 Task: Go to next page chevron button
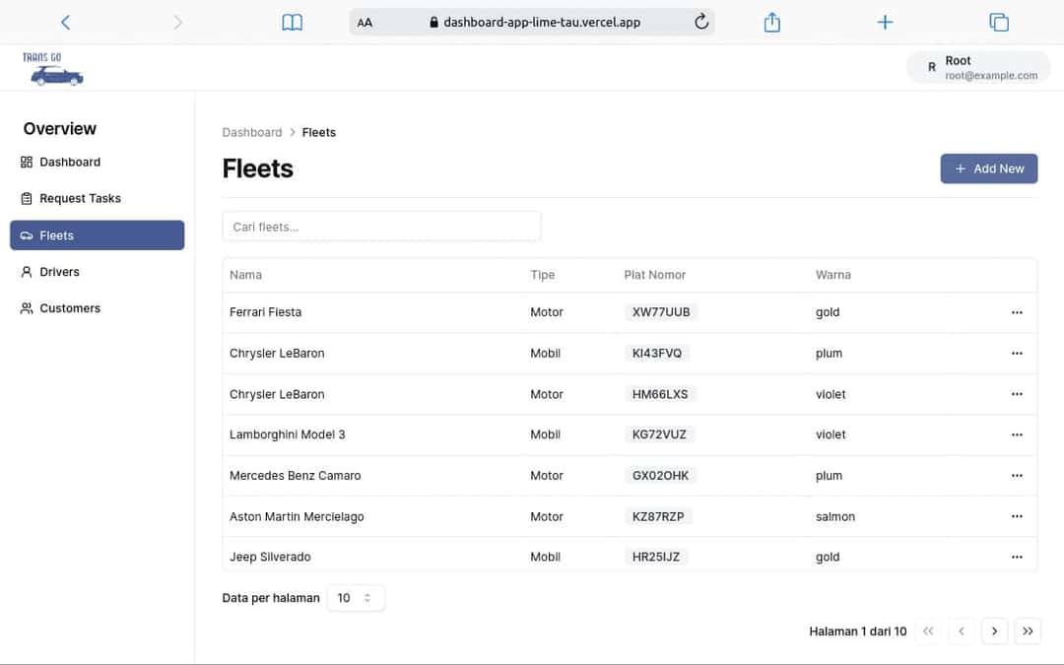point(994,632)
